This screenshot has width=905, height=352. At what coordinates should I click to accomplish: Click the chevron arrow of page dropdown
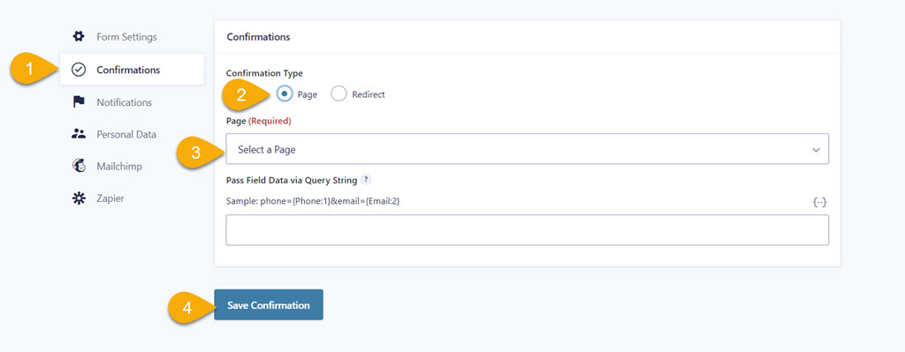coord(816,150)
